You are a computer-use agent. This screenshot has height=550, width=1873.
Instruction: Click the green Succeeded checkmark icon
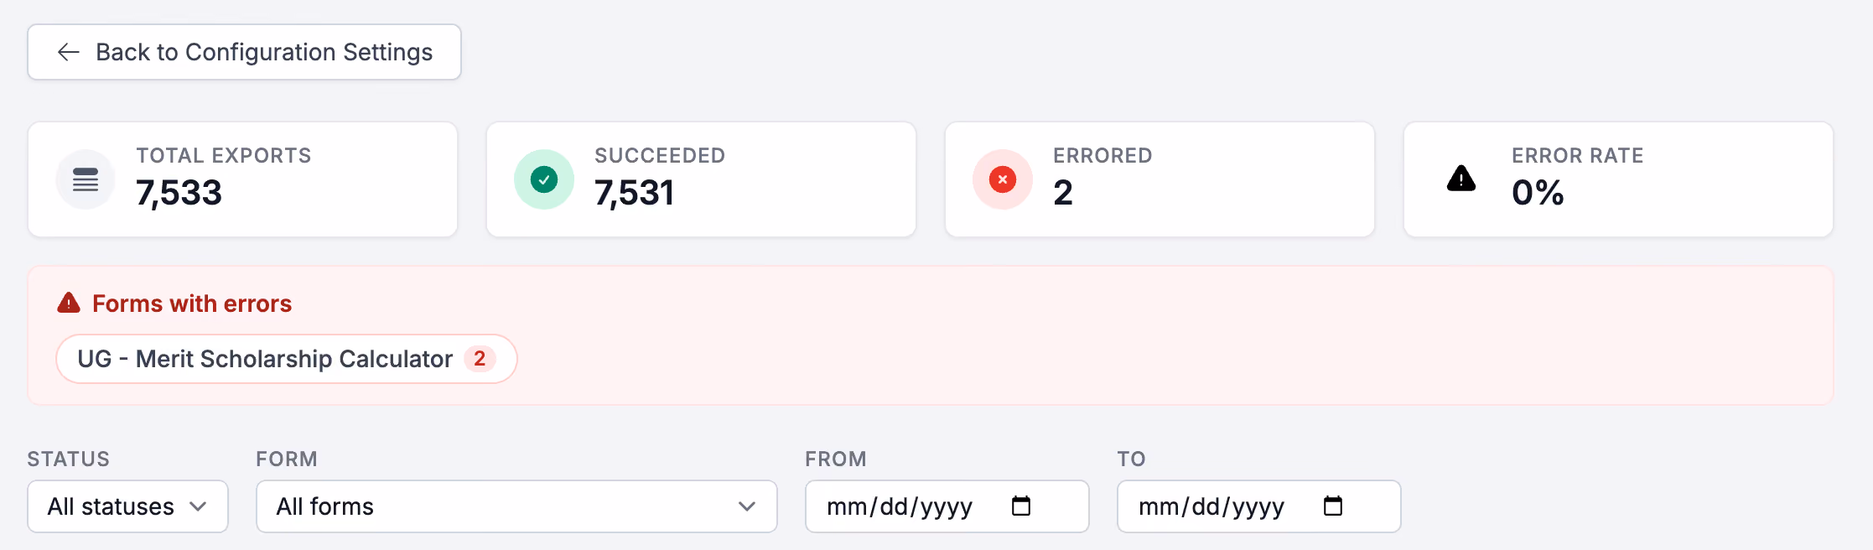pos(544,179)
